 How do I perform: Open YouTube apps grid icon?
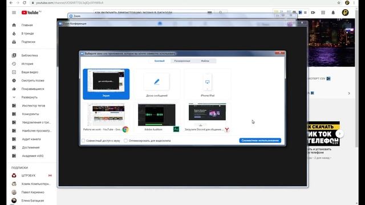323,13
